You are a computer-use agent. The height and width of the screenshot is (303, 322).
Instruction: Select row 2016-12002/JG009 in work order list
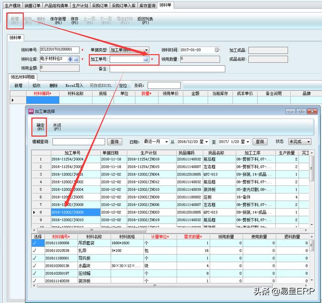coord(74,213)
